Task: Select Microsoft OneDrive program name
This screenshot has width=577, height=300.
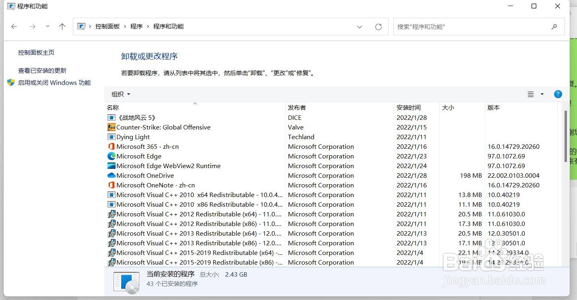Action: point(145,176)
